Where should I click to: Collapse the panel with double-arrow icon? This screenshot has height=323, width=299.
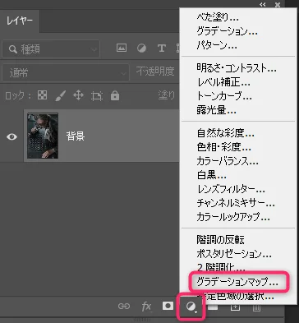263,4
